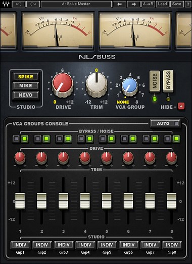Click the group 4 trim fader handle
This screenshot has height=264, width=192.
pyautogui.click(x=85, y=201)
